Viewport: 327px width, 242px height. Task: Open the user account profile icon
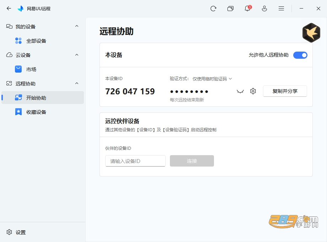(x=264, y=9)
